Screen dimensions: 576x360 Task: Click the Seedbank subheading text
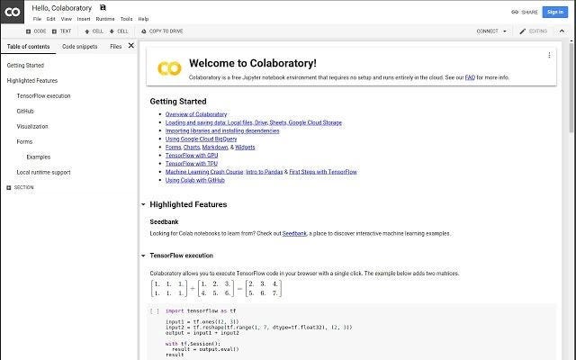pos(164,222)
